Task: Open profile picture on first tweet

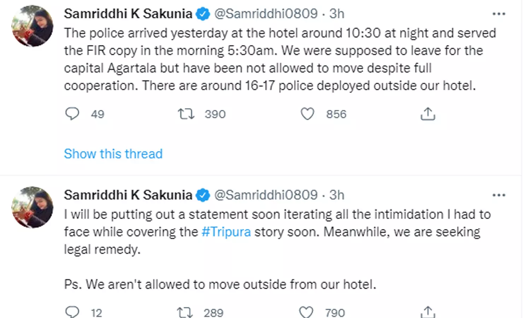Action: (33, 26)
